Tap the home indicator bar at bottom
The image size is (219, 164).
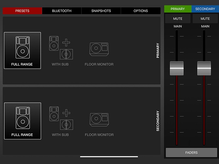pyautogui.click(x=109, y=157)
